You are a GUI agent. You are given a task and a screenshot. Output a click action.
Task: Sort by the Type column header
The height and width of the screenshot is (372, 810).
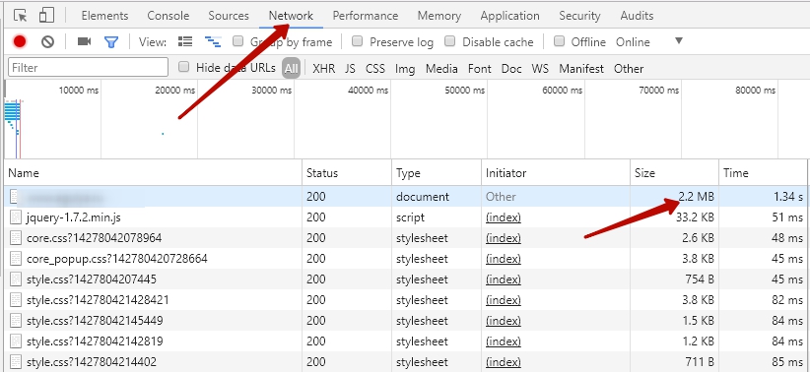pyautogui.click(x=437, y=173)
